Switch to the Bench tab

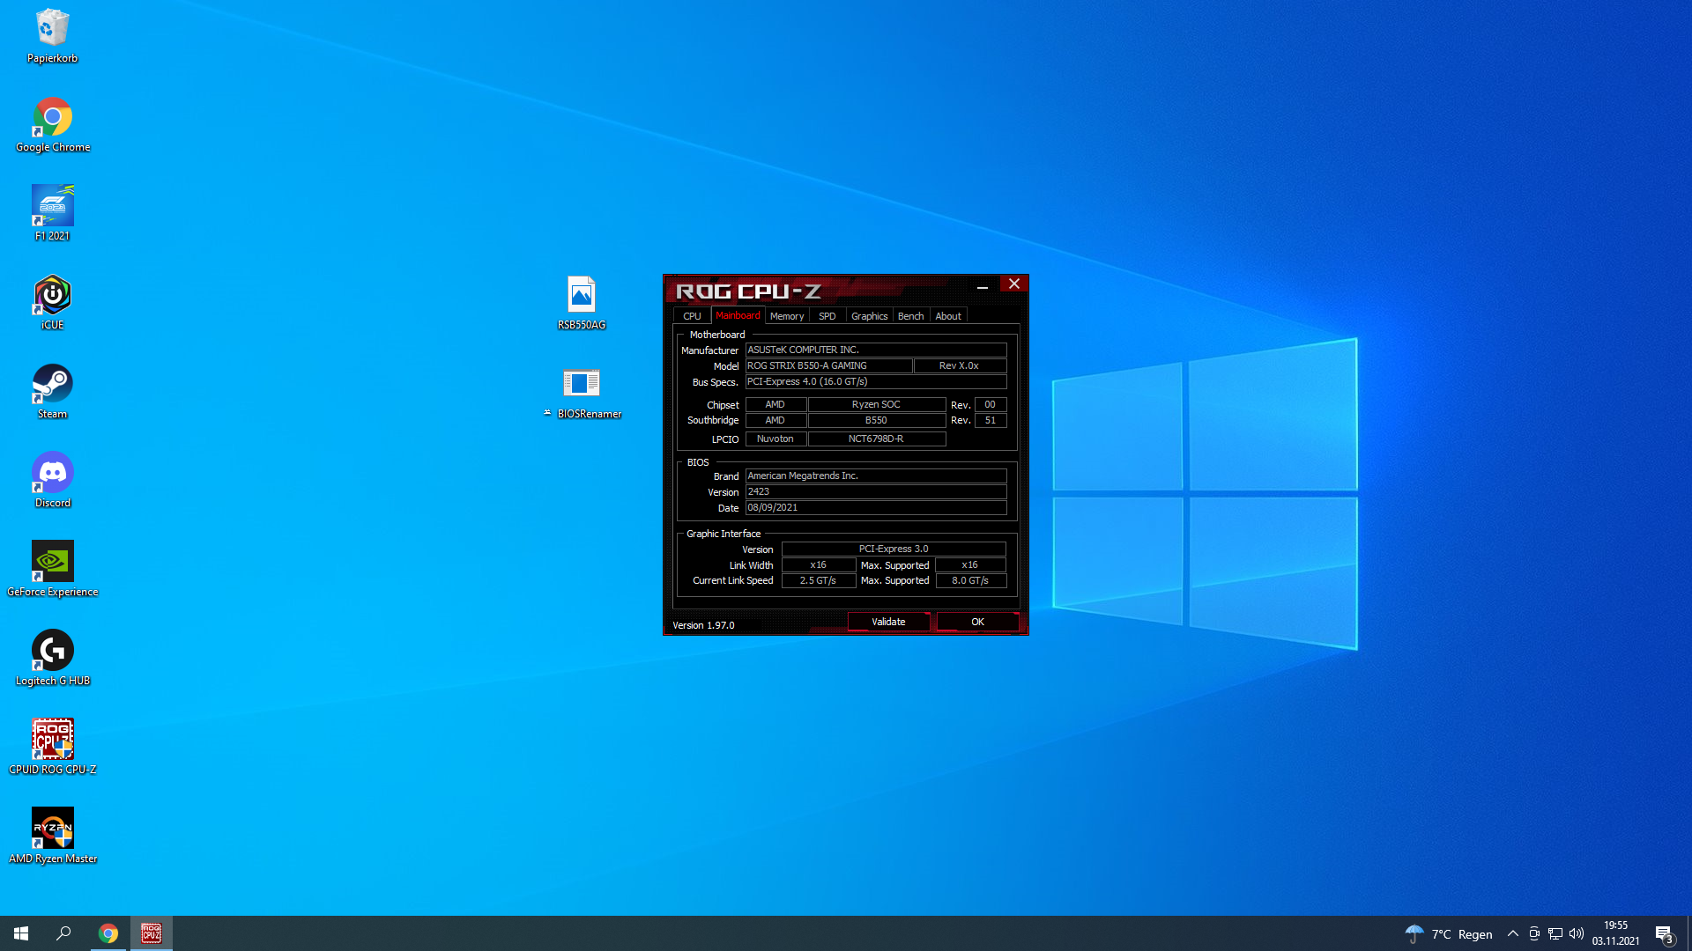(x=910, y=316)
